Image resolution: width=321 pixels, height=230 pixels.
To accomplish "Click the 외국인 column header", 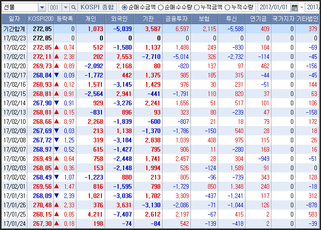I will (120, 19).
